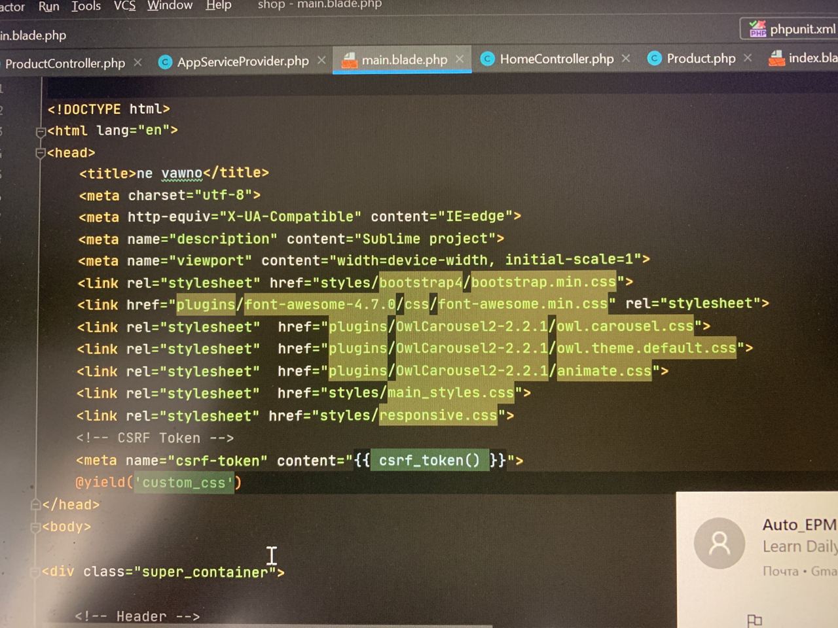Click the CSRF Token comment line
The image size is (838, 628).
click(x=155, y=438)
